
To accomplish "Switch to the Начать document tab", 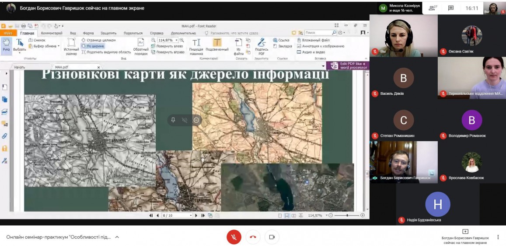I will click(x=20, y=67).
